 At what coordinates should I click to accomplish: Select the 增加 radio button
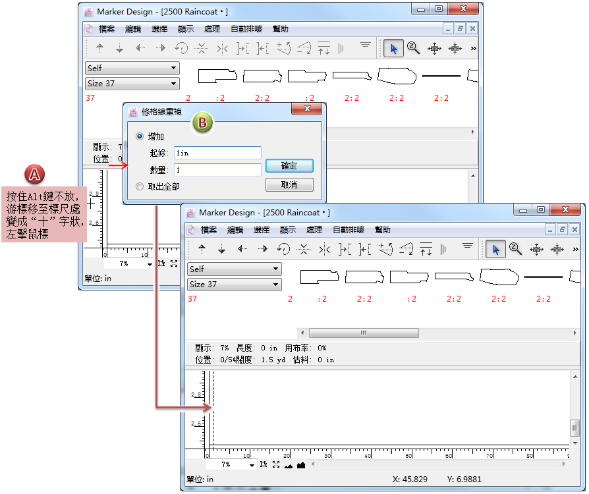[139, 136]
